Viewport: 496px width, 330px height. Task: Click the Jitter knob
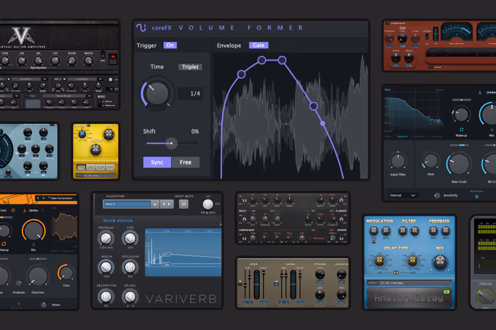tap(430, 161)
